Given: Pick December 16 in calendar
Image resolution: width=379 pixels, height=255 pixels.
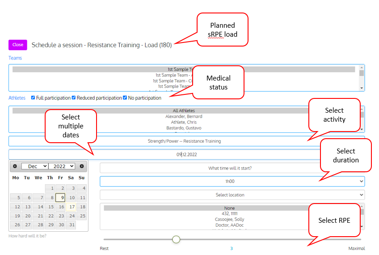Looking at the screenshot, I should tap(60, 207).
